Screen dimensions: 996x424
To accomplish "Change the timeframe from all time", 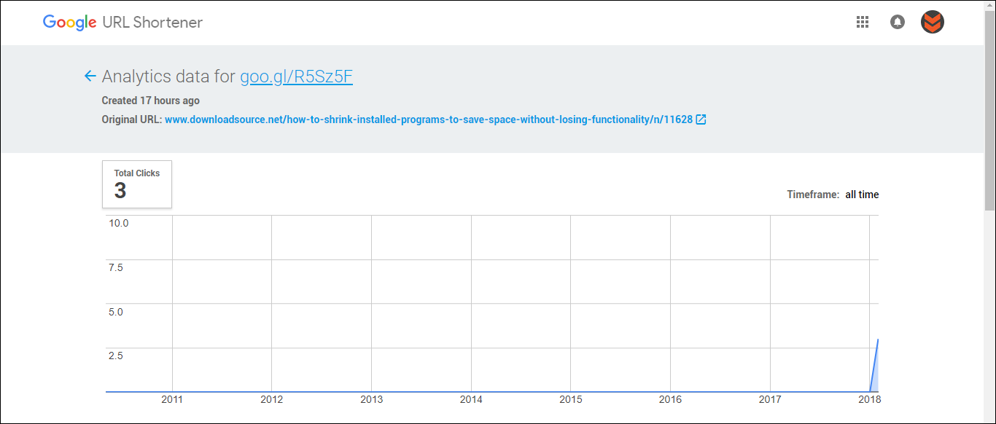I will 862,195.
